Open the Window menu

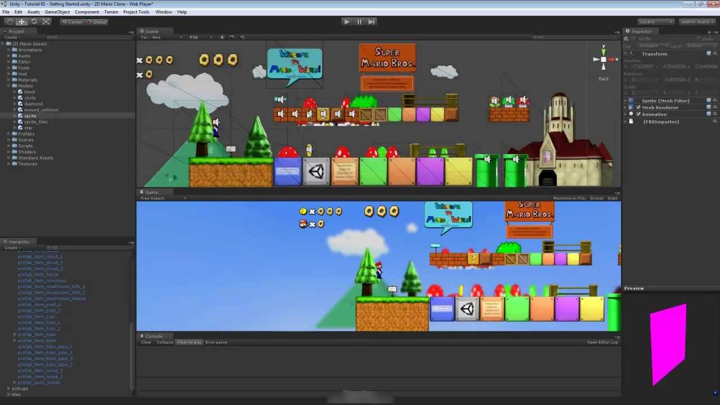(x=164, y=12)
